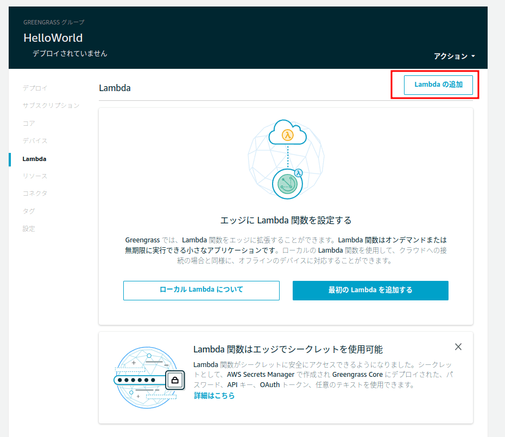Open the アクション dropdown menu
Viewport: 505px width, 437px height.
454,56
